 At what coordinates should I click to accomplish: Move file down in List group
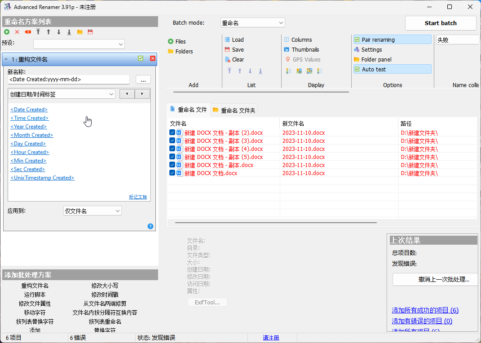pyautogui.click(x=250, y=71)
